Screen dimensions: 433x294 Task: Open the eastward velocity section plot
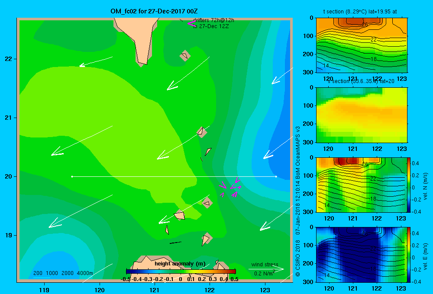tap(362, 255)
